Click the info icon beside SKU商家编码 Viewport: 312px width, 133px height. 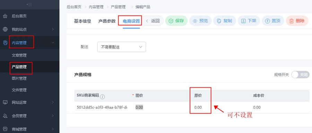102,97
